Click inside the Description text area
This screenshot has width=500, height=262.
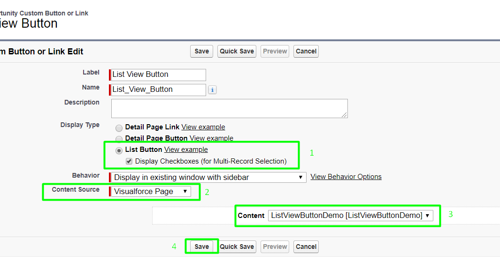point(229,108)
